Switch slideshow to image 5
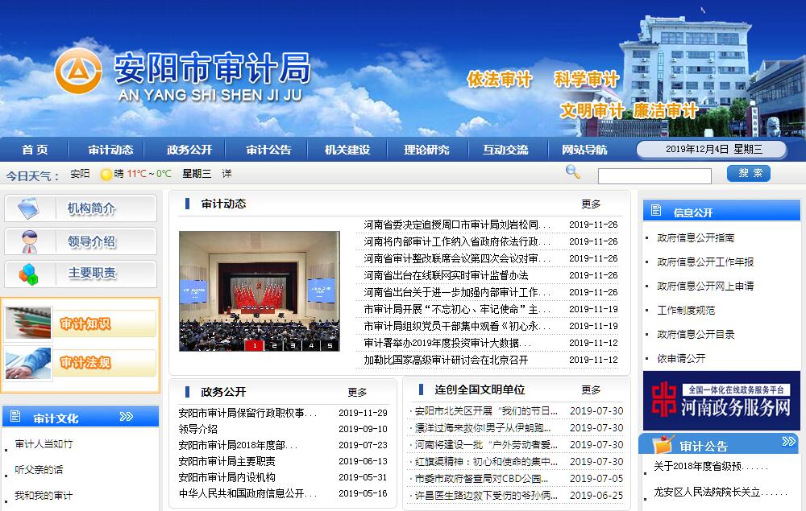Screen dimensions: 806x511 click(x=329, y=345)
